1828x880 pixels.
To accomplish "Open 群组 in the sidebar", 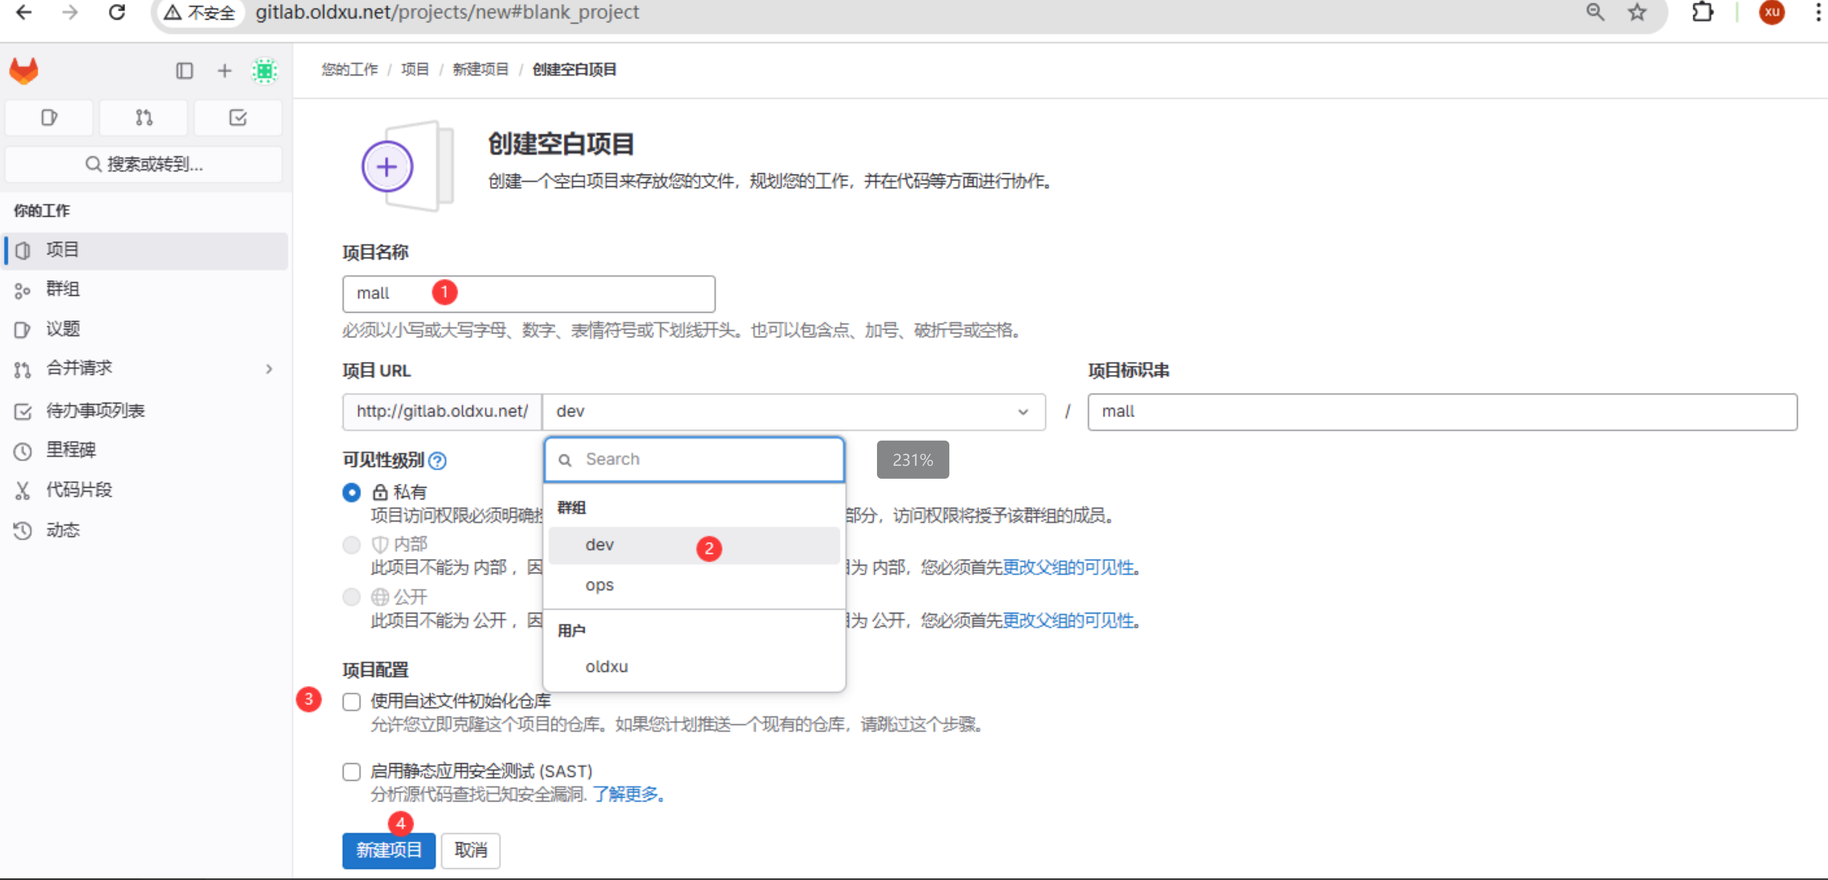I will [x=62, y=289].
